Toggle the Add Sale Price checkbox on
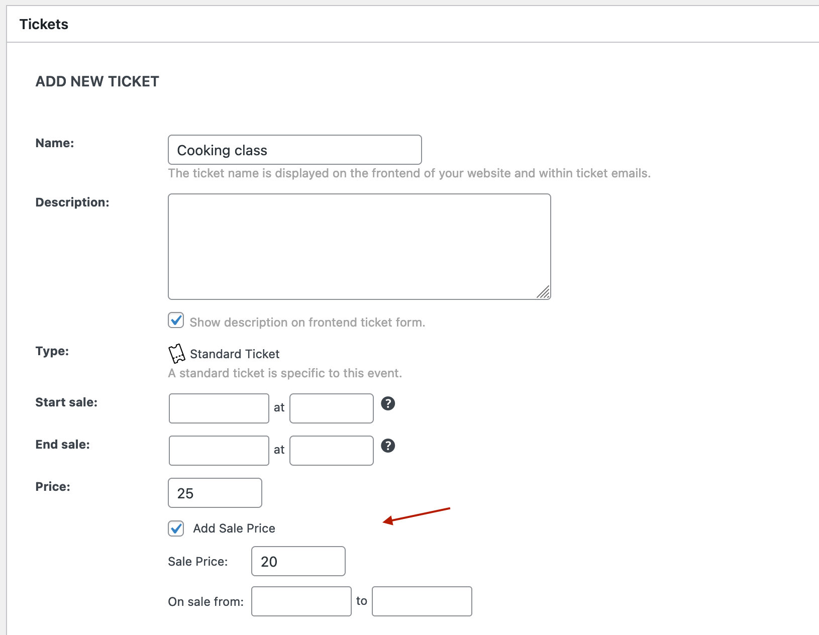This screenshot has height=635, width=819. pyautogui.click(x=175, y=528)
